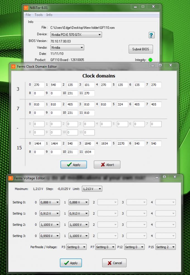Open the P15 perfmode dropdown showing Setting 2
This screenshot has height=275, width=190.
(165, 247)
